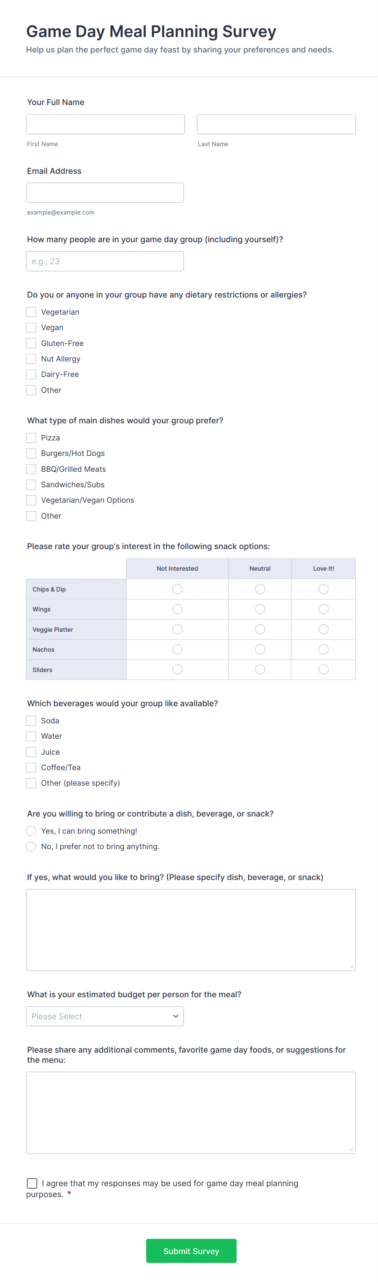Tick the Gluten-Free checkbox

click(31, 343)
